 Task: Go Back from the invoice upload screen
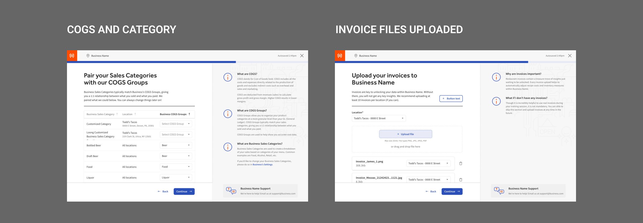pyautogui.click(x=431, y=191)
